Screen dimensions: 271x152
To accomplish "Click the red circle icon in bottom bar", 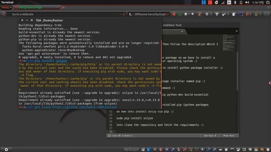I will point(160,150).
